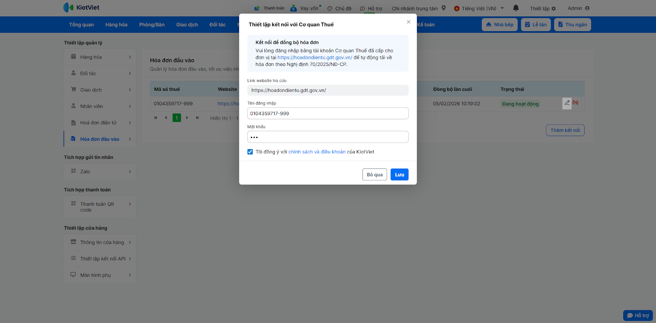Screen dimensions: 656x323
Task: Open the Tổng quan menu tab
Action: [x=81, y=25]
